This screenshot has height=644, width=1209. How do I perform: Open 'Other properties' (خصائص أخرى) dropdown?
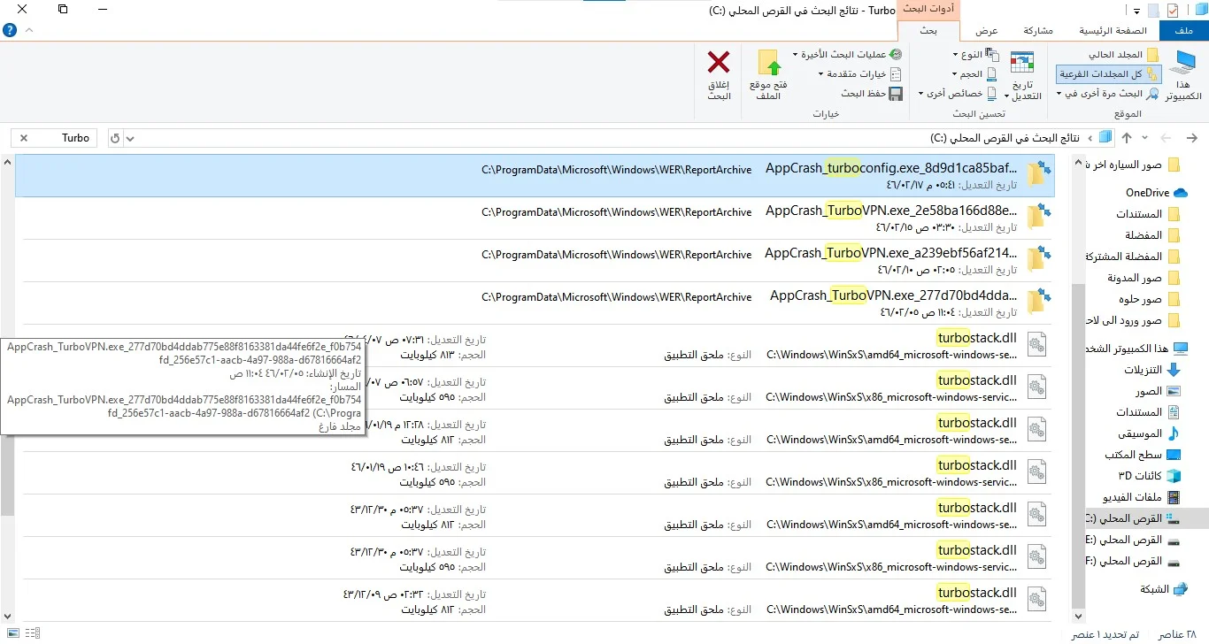959,94
